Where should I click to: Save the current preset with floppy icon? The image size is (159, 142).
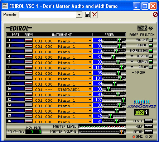[x=87, y=15]
